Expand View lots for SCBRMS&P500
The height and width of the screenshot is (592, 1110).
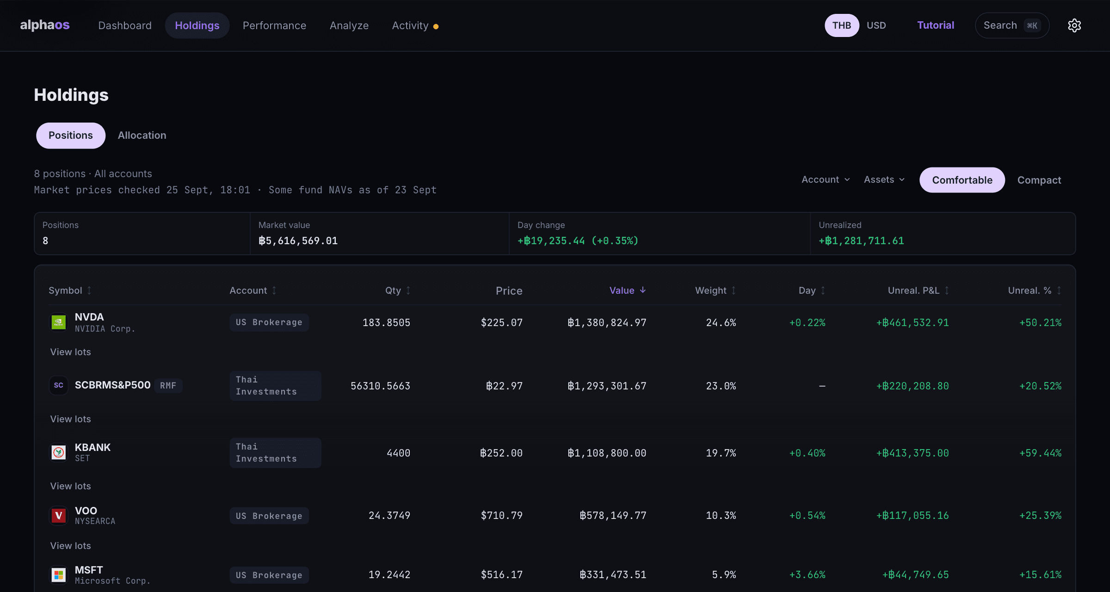[x=70, y=419]
